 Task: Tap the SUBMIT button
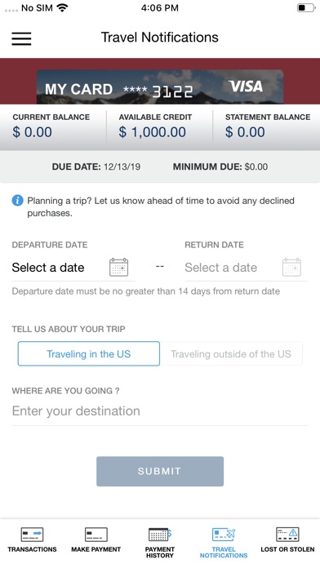click(x=160, y=471)
